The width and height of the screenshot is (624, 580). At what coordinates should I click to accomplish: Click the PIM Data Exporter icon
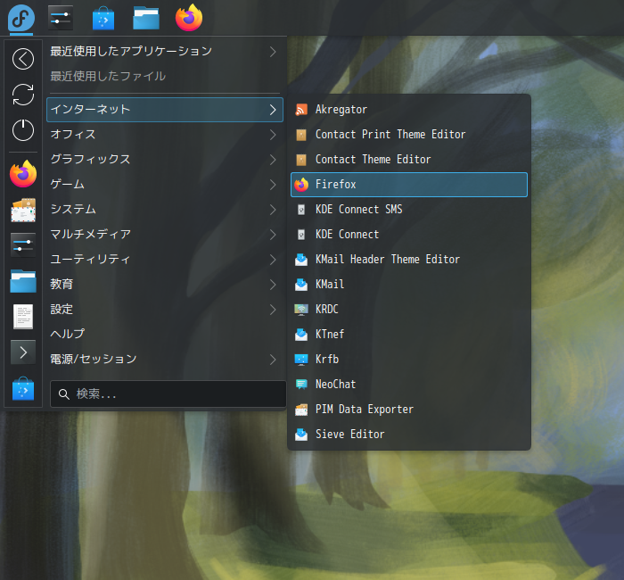[301, 409]
